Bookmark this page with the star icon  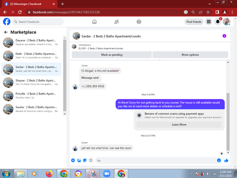208,12
